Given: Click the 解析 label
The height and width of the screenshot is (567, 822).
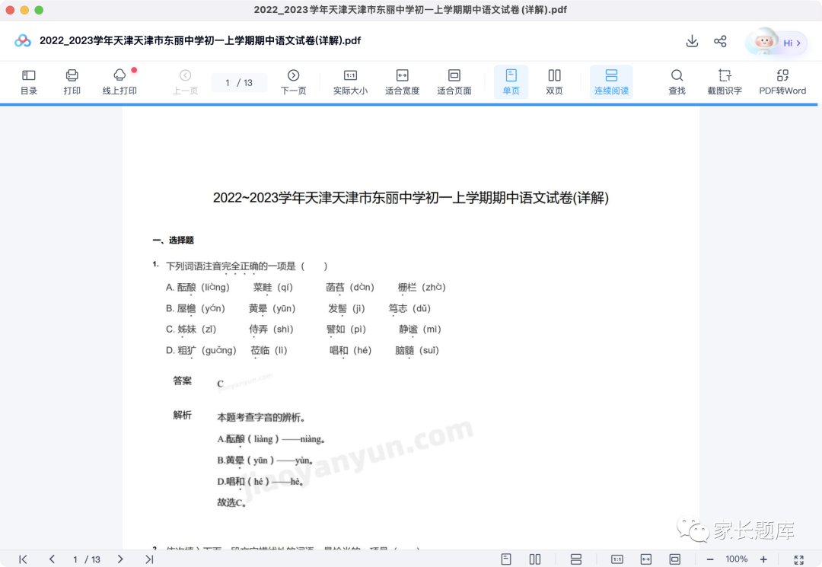Looking at the screenshot, I should (x=183, y=415).
